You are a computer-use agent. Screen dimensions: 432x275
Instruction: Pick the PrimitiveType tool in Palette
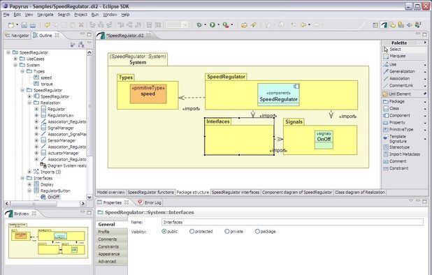pos(402,129)
